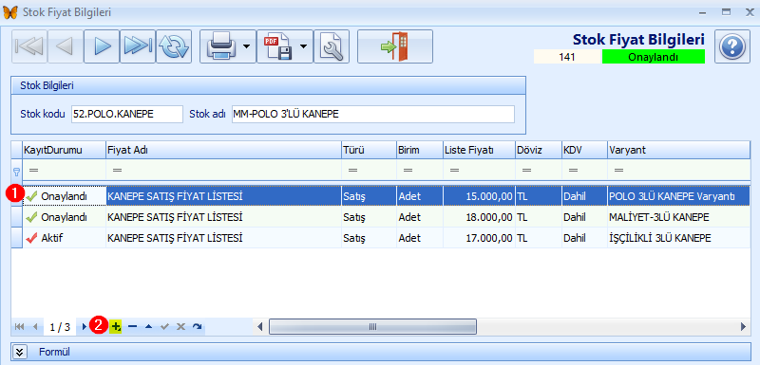This screenshot has width=760, height=365.
Task: Click the grid horizontal scrollbar thumb
Action: [x=372, y=327]
